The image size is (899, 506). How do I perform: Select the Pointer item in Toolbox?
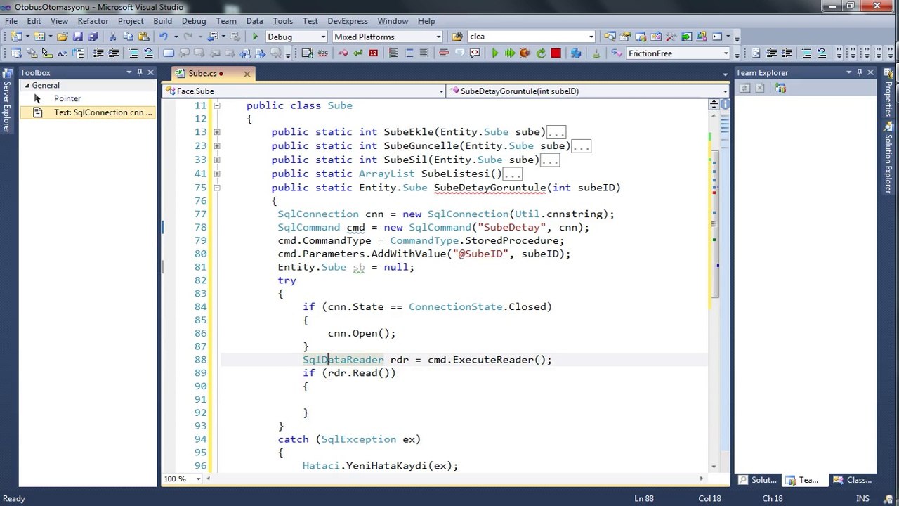(67, 99)
